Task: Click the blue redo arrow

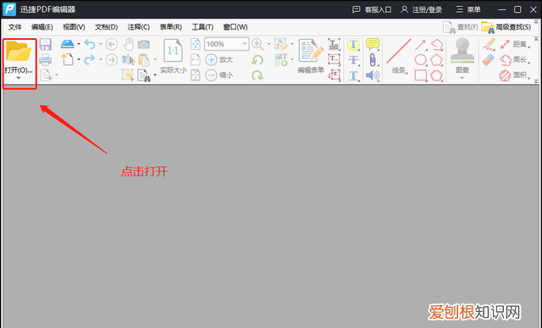Action: 90,59
